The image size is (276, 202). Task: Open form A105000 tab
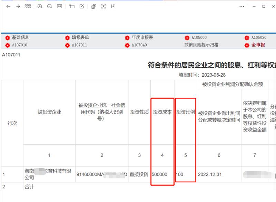point(199,38)
